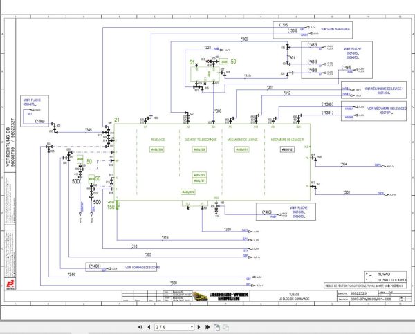Click the LIEBHERR-WERK EHINGEN logo text
Screen dimensions: 415x334
point(229,297)
